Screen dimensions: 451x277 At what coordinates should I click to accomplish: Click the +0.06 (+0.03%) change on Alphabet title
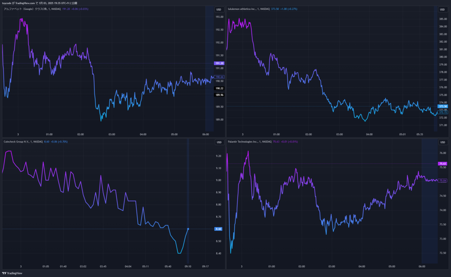click(80, 9)
